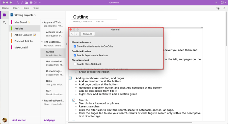Viewport: 228px width, 124px height.
Task: Open the Clips page
Action: coord(53,83)
